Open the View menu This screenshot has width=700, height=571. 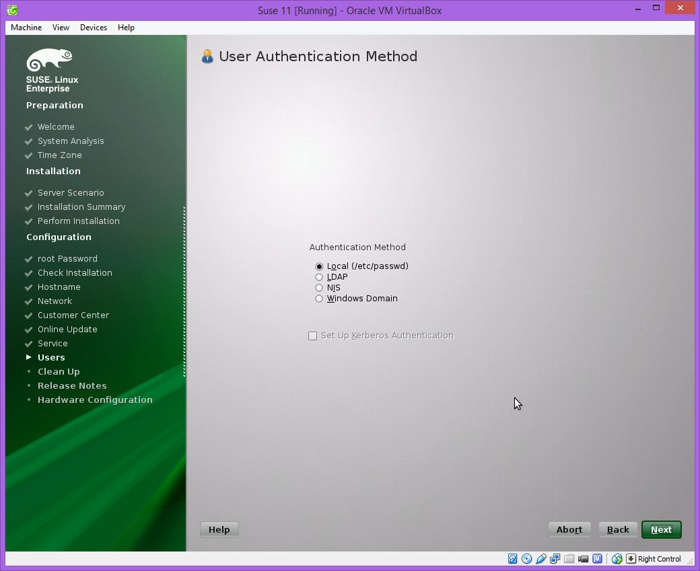click(61, 27)
